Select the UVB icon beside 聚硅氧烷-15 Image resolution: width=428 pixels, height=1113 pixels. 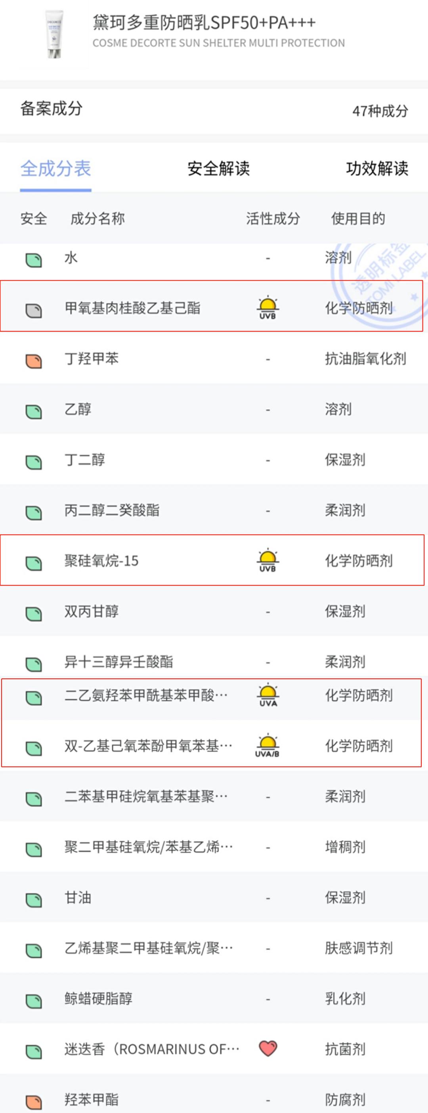tap(267, 561)
